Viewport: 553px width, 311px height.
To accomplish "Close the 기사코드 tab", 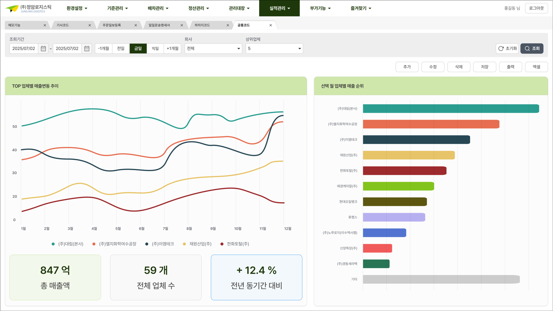I will tap(90, 25).
